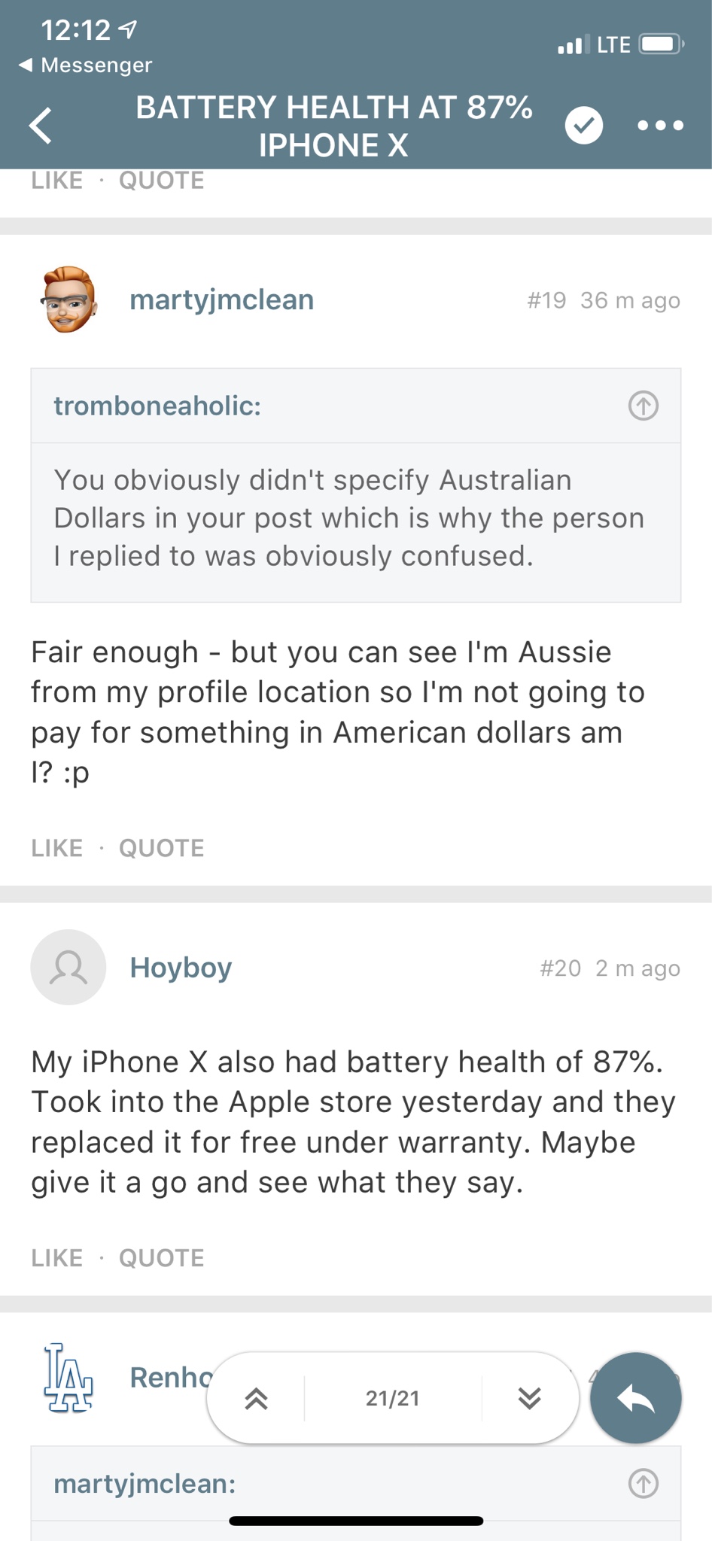Open the 21/21 page position selector
The width and height of the screenshot is (712, 1541).
click(x=392, y=1398)
